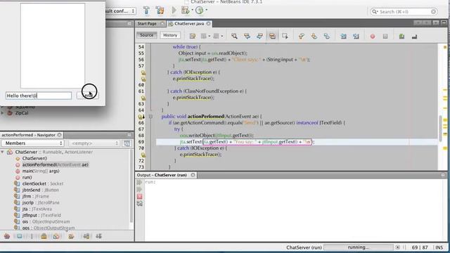This screenshot has width=450, height=253.
Task: Find the previous occurrence in the editor
Action: click(x=247, y=36)
